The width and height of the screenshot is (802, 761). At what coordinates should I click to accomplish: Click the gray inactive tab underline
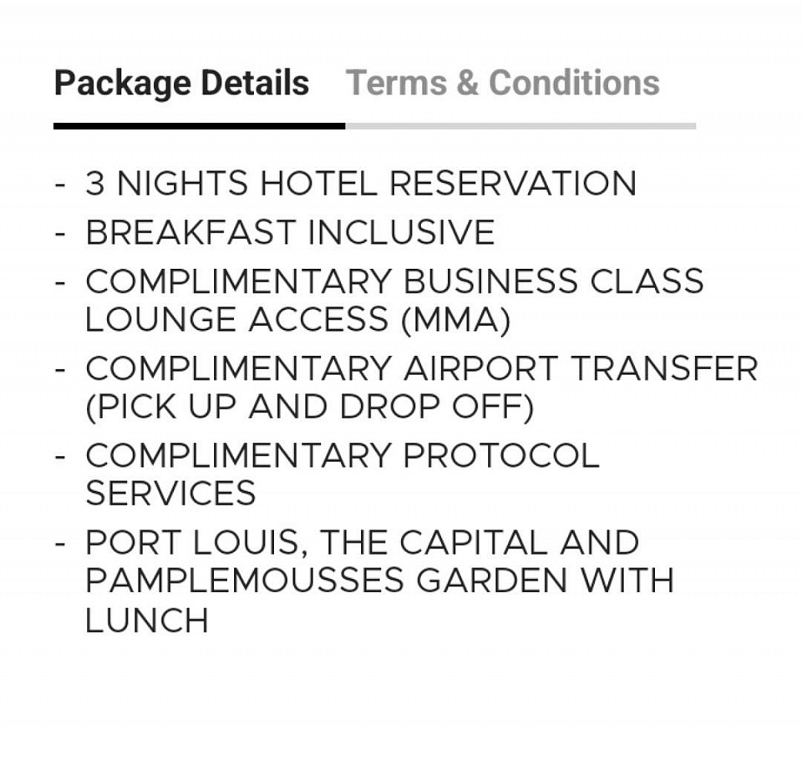coord(520,126)
